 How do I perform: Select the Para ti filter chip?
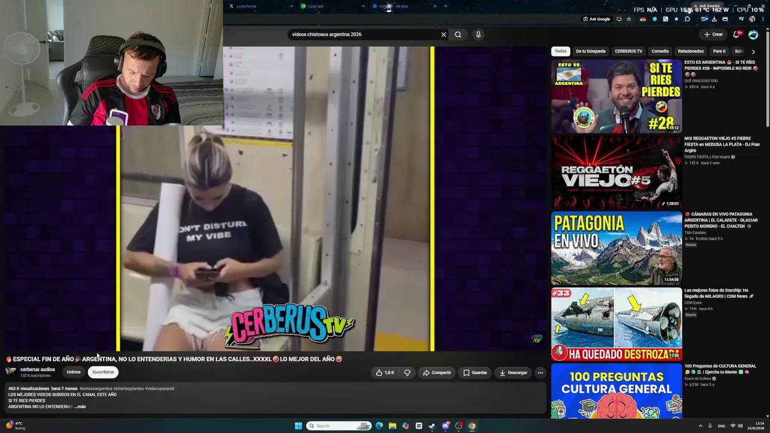pos(719,51)
